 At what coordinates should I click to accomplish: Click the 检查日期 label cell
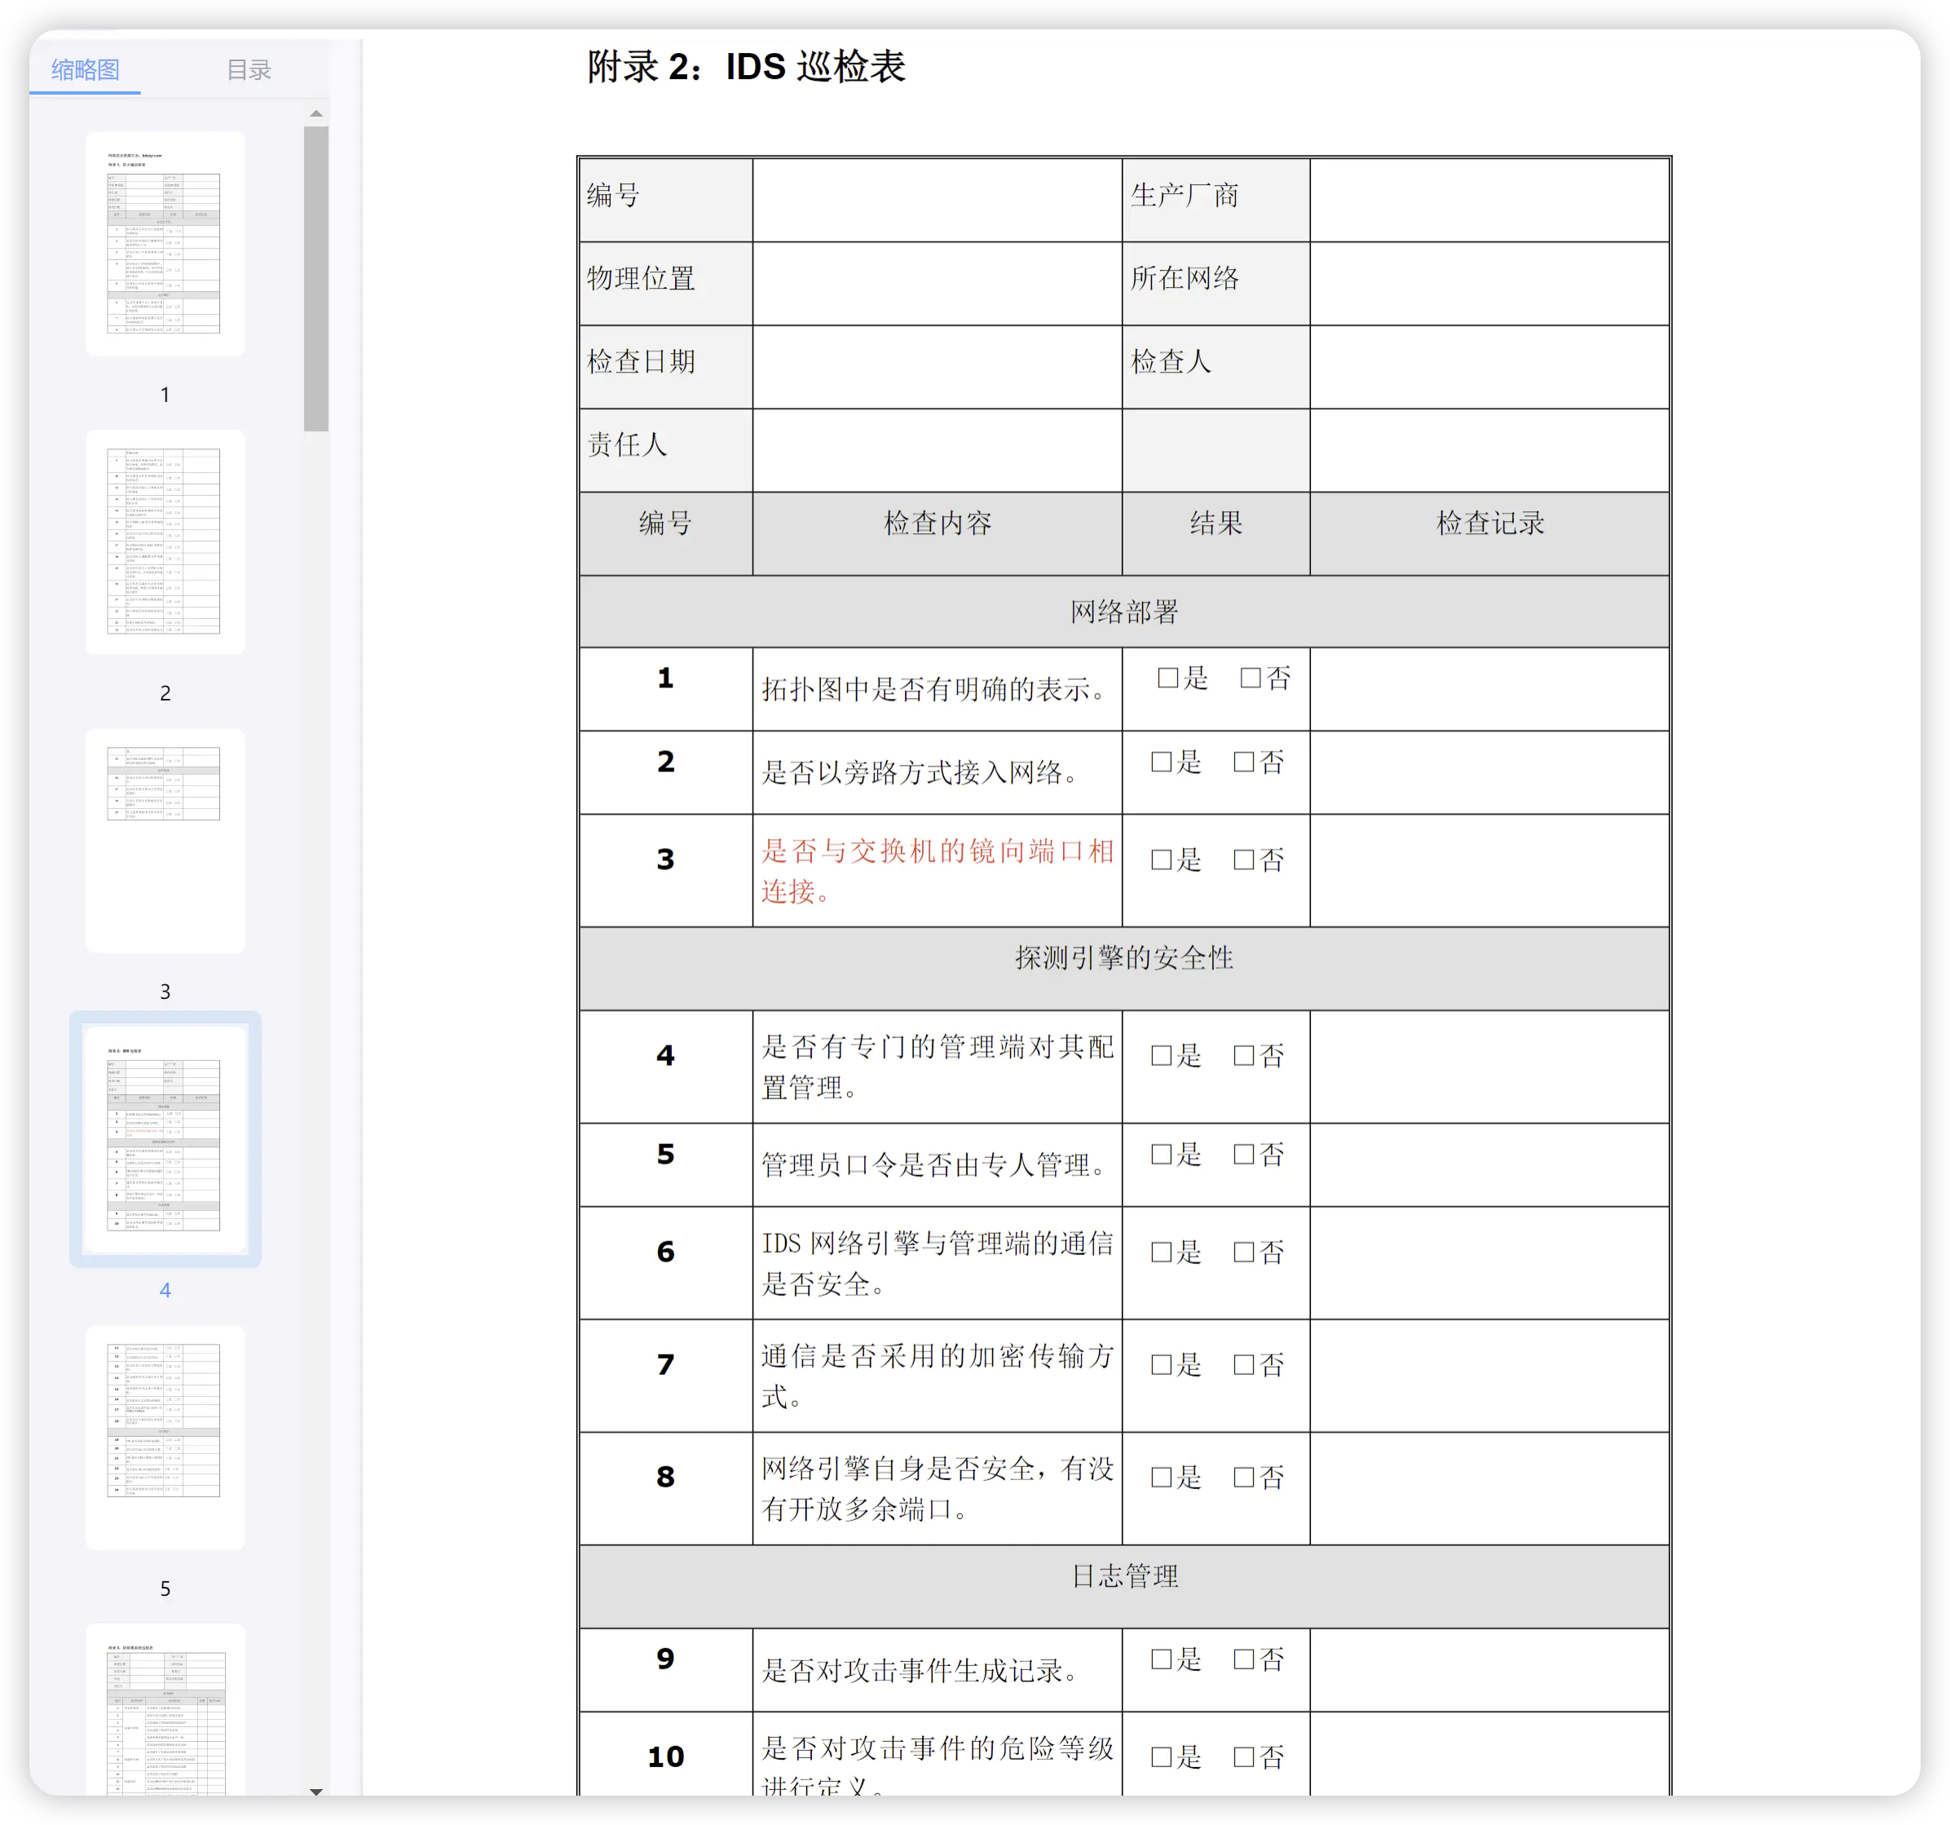(x=666, y=367)
